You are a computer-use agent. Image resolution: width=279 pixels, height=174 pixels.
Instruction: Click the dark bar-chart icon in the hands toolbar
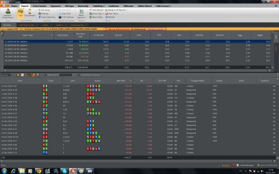click(29, 75)
